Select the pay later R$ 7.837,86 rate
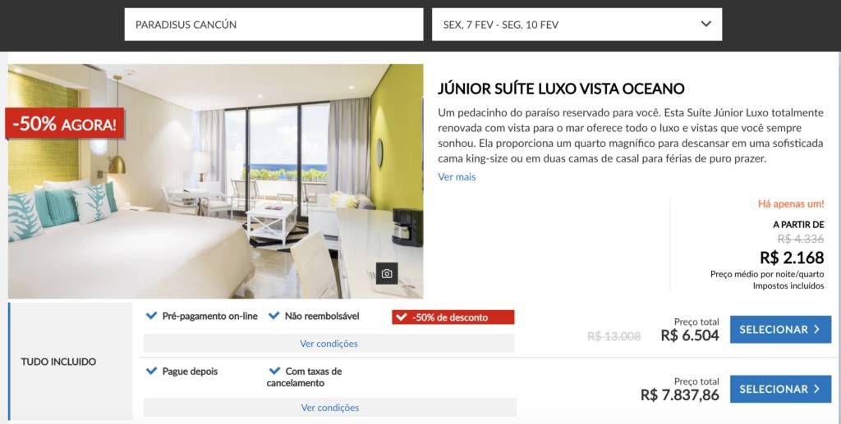 (780, 390)
